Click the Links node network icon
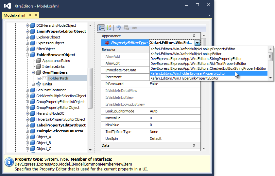 (39, 84)
